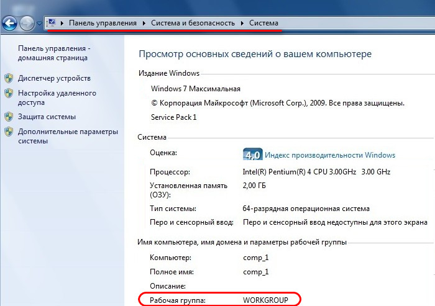435x306 pixels.
Task: Click the WORKGROUP workgroup value
Action: tap(265, 300)
